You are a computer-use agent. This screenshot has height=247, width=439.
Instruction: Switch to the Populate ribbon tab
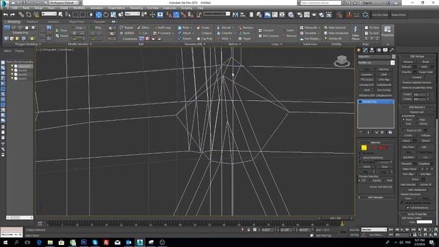pos(99,21)
